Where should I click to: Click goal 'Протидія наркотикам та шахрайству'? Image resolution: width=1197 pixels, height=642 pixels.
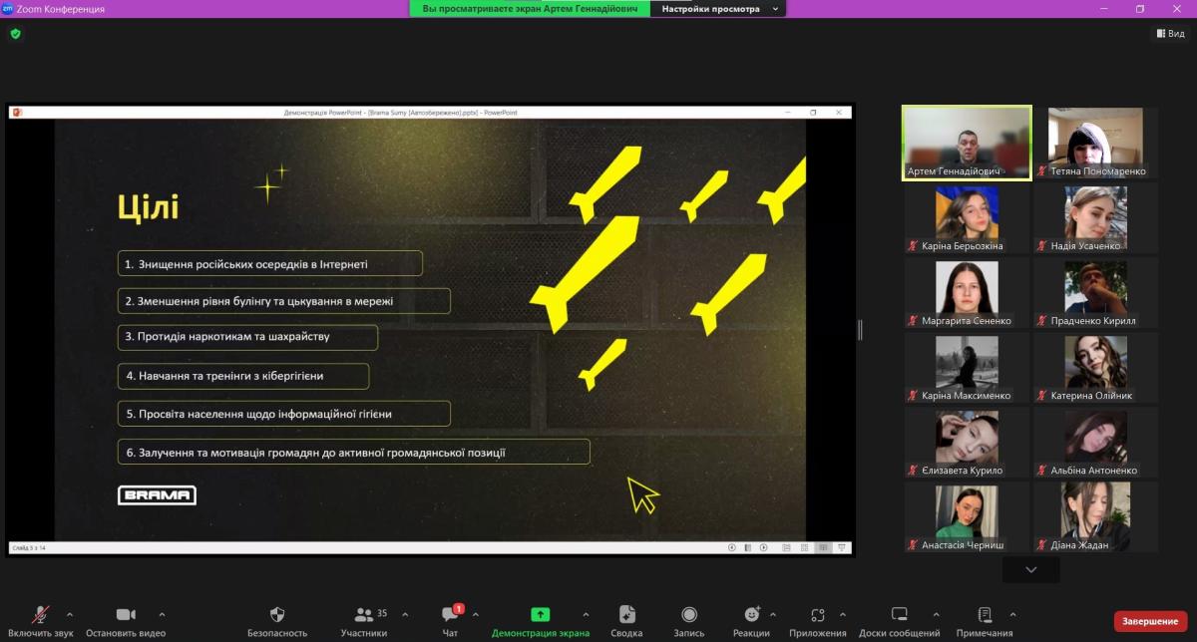(x=247, y=337)
